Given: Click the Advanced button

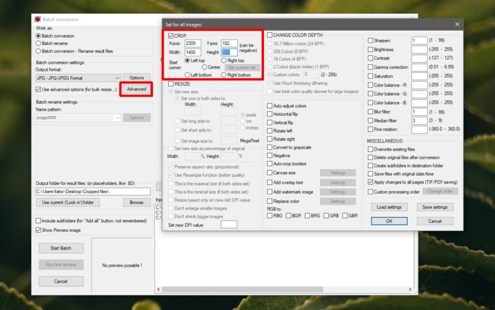Looking at the screenshot, I should [x=136, y=89].
